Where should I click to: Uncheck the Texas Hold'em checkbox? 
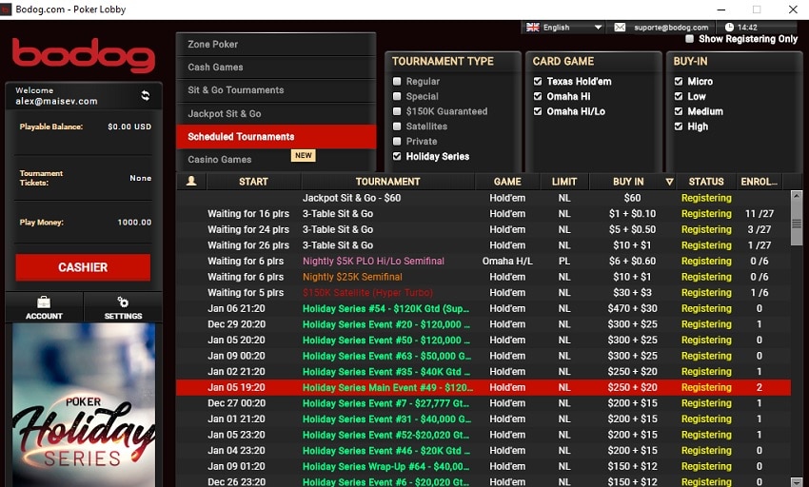(x=538, y=81)
